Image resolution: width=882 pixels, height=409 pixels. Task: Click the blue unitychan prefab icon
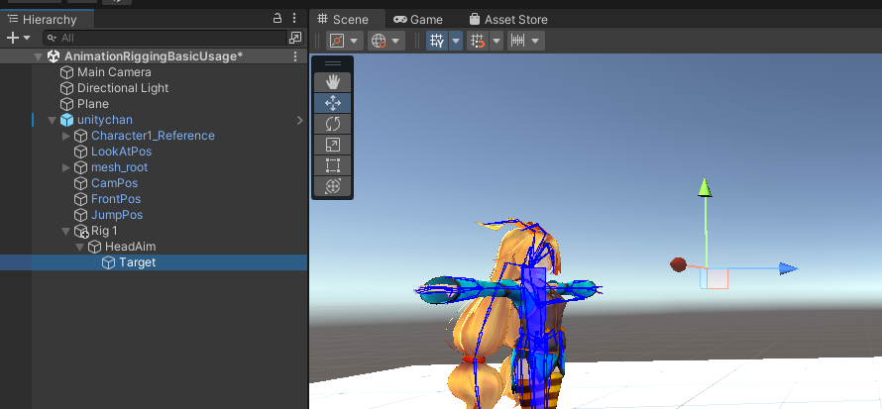pyautogui.click(x=67, y=120)
